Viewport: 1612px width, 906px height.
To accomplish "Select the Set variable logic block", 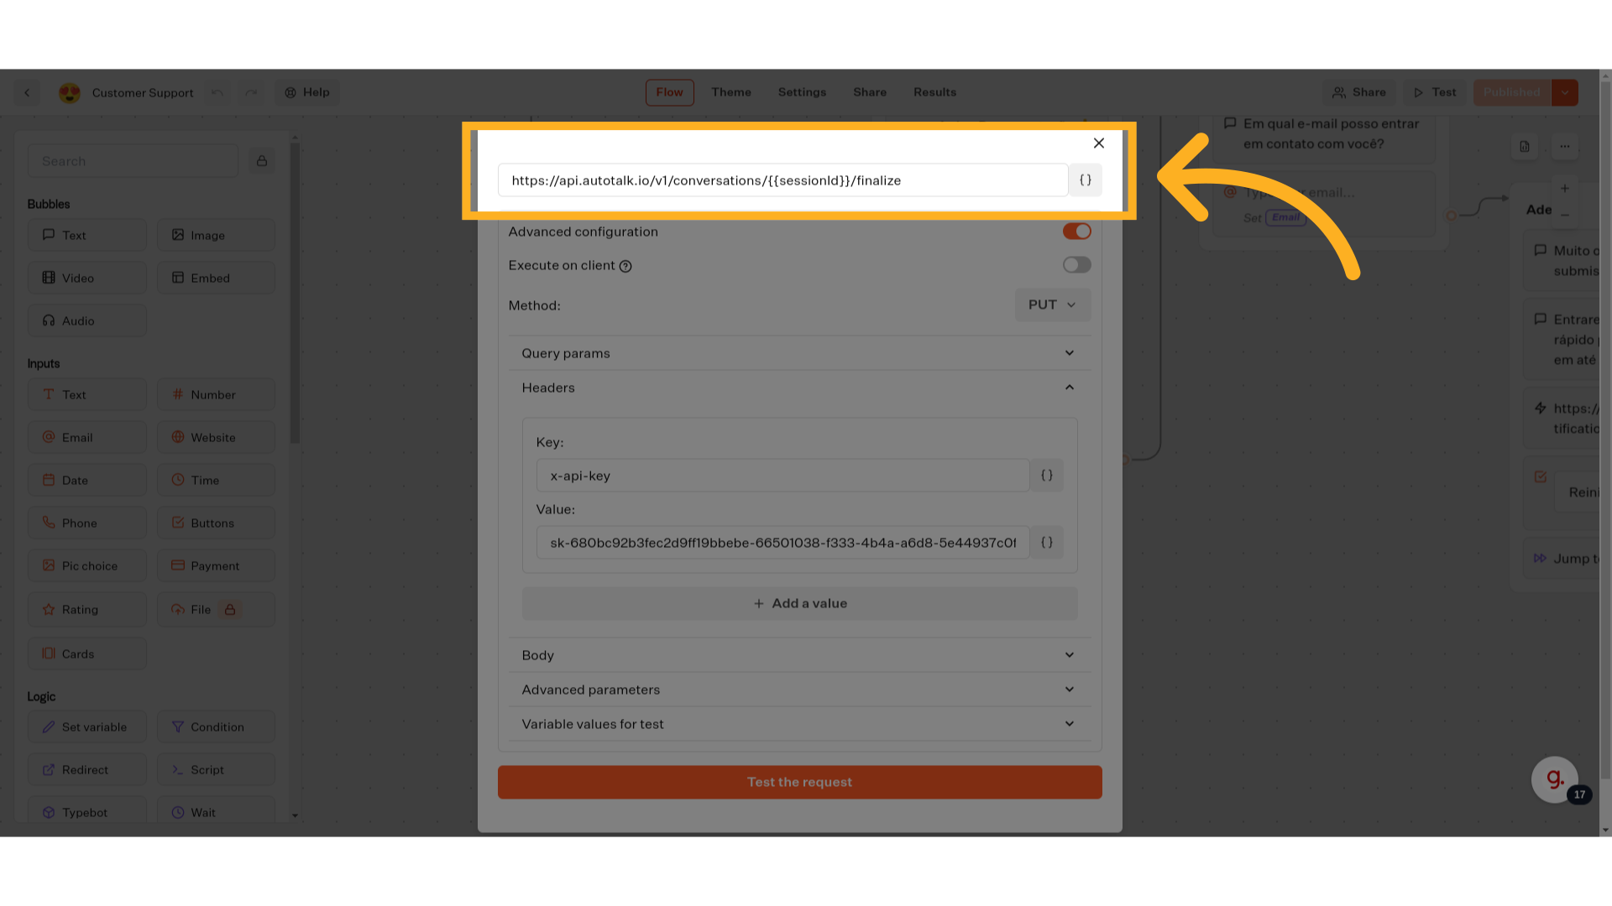I will click(87, 726).
